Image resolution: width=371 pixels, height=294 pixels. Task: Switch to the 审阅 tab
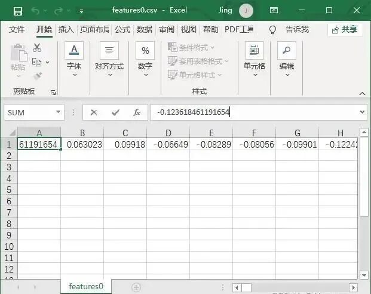pyautogui.click(x=167, y=30)
